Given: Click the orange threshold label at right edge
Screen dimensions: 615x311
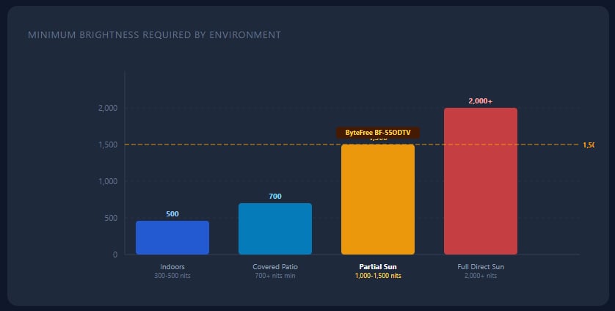Looking at the screenshot, I should point(588,145).
